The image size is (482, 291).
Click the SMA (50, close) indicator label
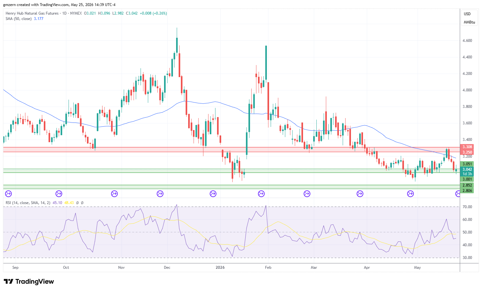(x=18, y=19)
